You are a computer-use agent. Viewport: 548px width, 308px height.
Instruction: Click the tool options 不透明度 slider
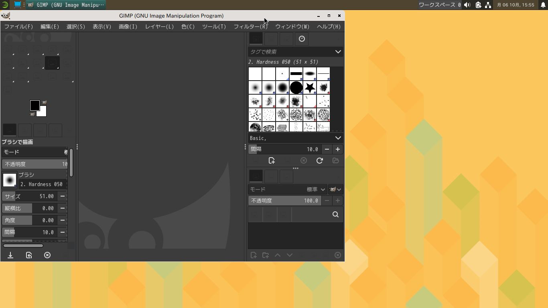coord(35,164)
